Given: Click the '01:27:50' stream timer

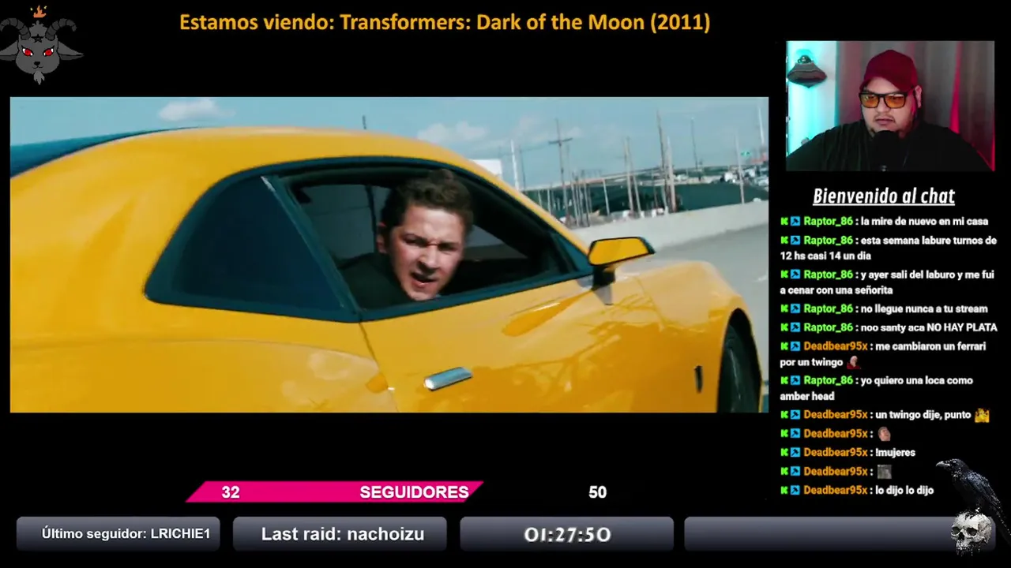Looking at the screenshot, I should point(567,534).
